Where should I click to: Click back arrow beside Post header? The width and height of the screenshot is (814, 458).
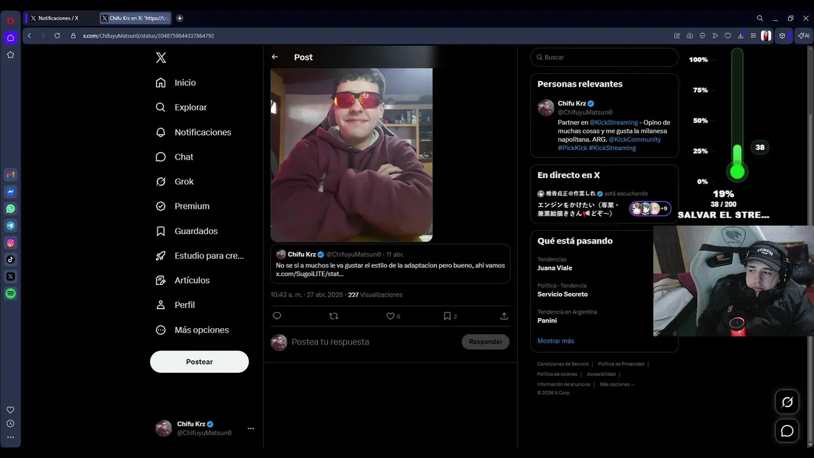click(x=275, y=57)
